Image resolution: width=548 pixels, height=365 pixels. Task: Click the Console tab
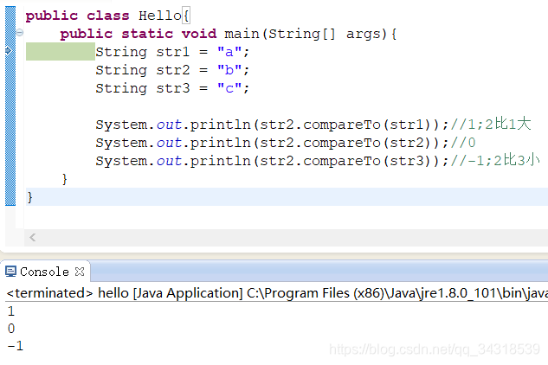coord(45,272)
